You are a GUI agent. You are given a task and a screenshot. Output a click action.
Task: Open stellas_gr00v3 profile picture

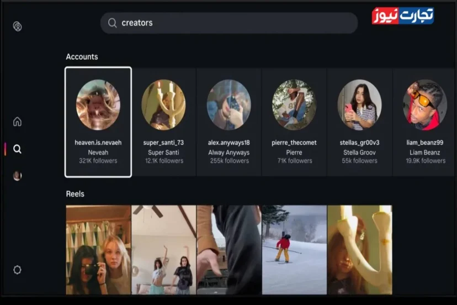click(359, 104)
